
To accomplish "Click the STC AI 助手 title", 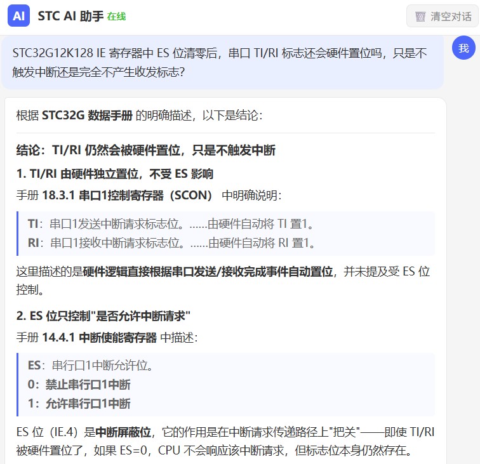I will pyautogui.click(x=70, y=17).
